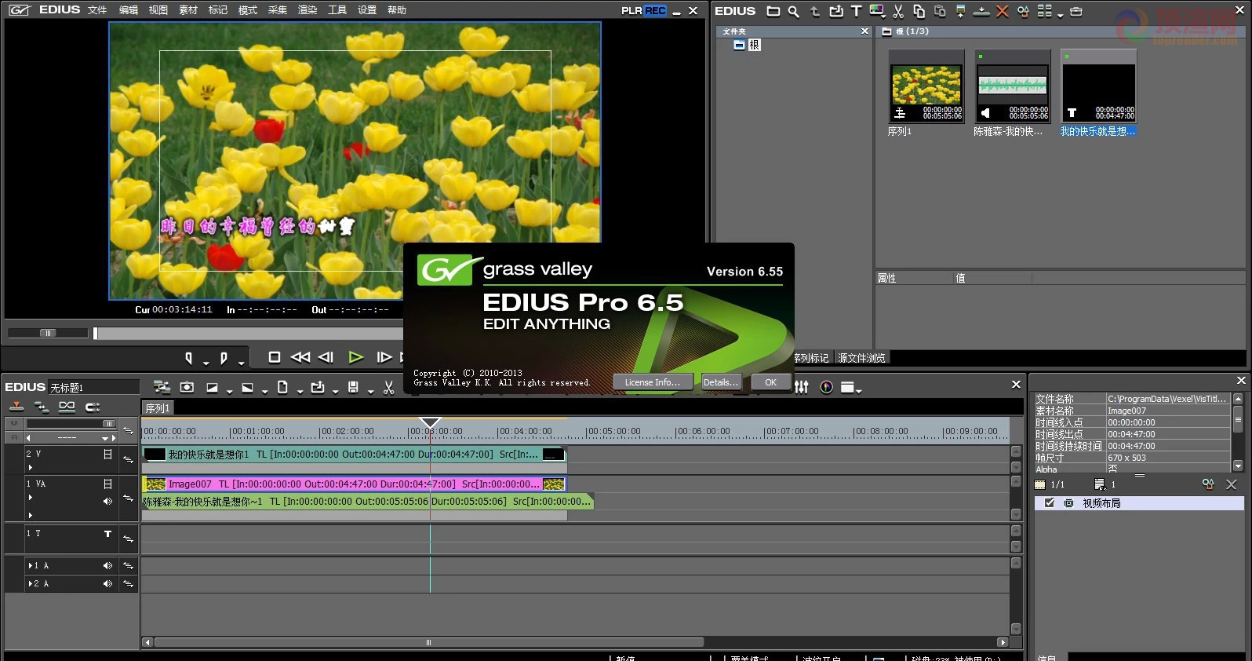The width and height of the screenshot is (1252, 661).
Task: Open new sequence icon dropdown arrow
Action: pyautogui.click(x=300, y=391)
